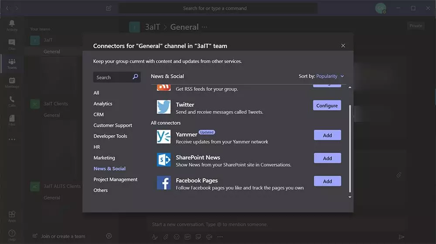Click the SharePoint News icon
The width and height of the screenshot is (436, 244).
(164, 160)
